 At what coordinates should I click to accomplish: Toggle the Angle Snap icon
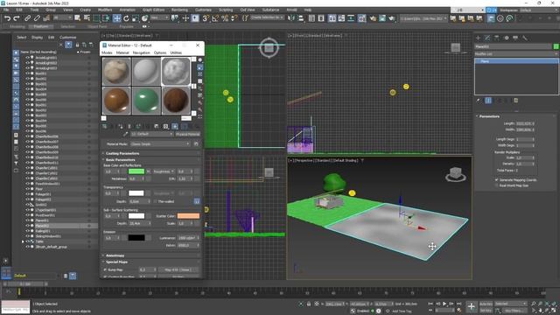pos(215,18)
